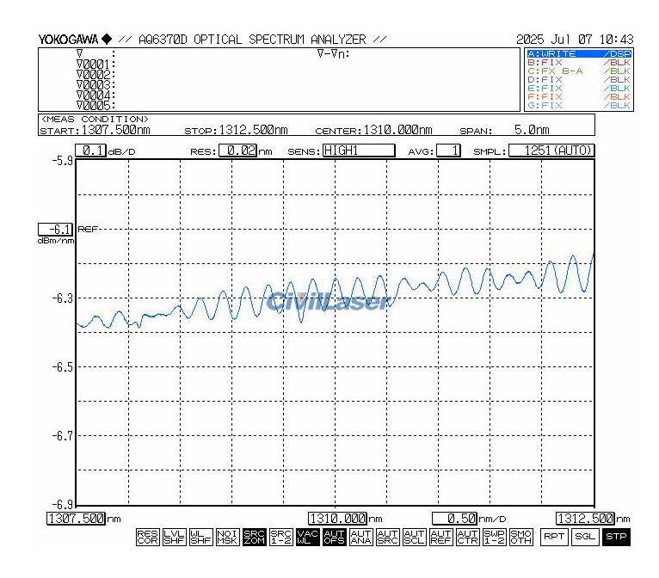
Task: Click the 1310.000 nm center wavelength field
Action: click(337, 519)
